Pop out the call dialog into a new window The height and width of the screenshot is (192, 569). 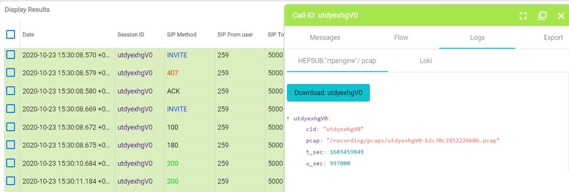coord(542,16)
